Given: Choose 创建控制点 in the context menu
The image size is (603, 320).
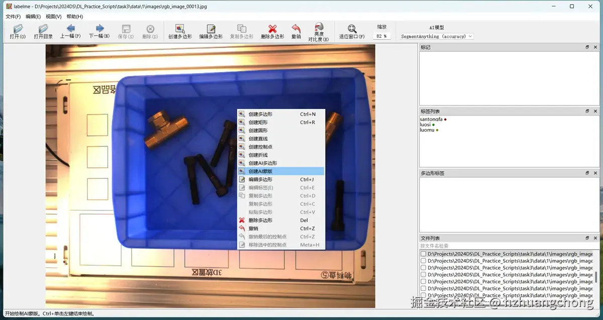Looking at the screenshot, I should (x=281, y=147).
